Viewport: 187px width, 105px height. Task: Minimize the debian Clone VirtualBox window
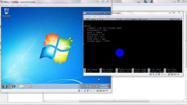tap(170, 13)
